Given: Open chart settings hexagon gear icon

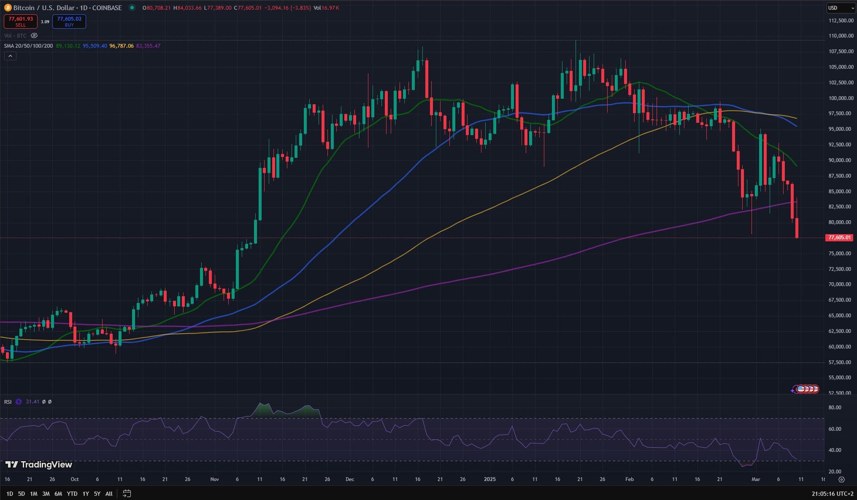Looking at the screenshot, I should coord(841,479).
